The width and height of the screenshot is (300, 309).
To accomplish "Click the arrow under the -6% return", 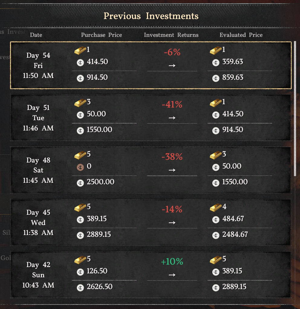I will [172, 66].
